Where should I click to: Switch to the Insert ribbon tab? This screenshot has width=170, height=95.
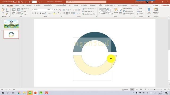pyautogui.click(x=17, y=5)
